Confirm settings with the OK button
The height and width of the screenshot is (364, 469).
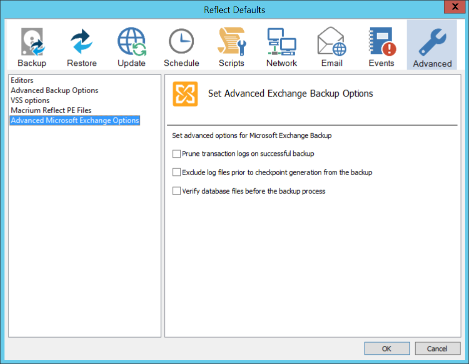pos(387,348)
